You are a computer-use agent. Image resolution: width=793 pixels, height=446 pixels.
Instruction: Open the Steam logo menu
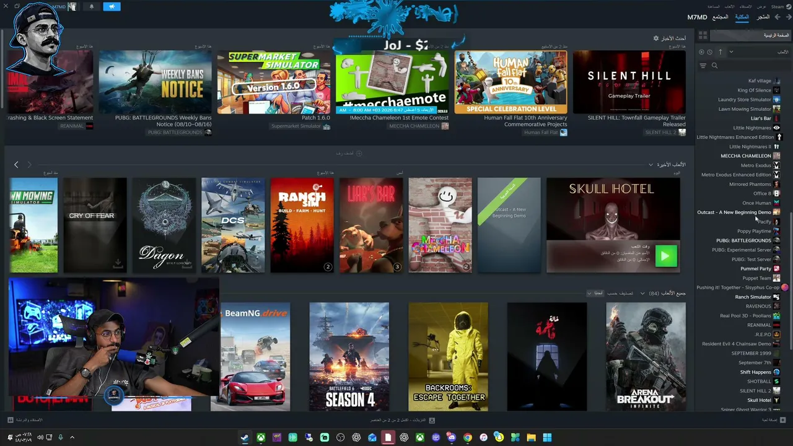point(780,6)
